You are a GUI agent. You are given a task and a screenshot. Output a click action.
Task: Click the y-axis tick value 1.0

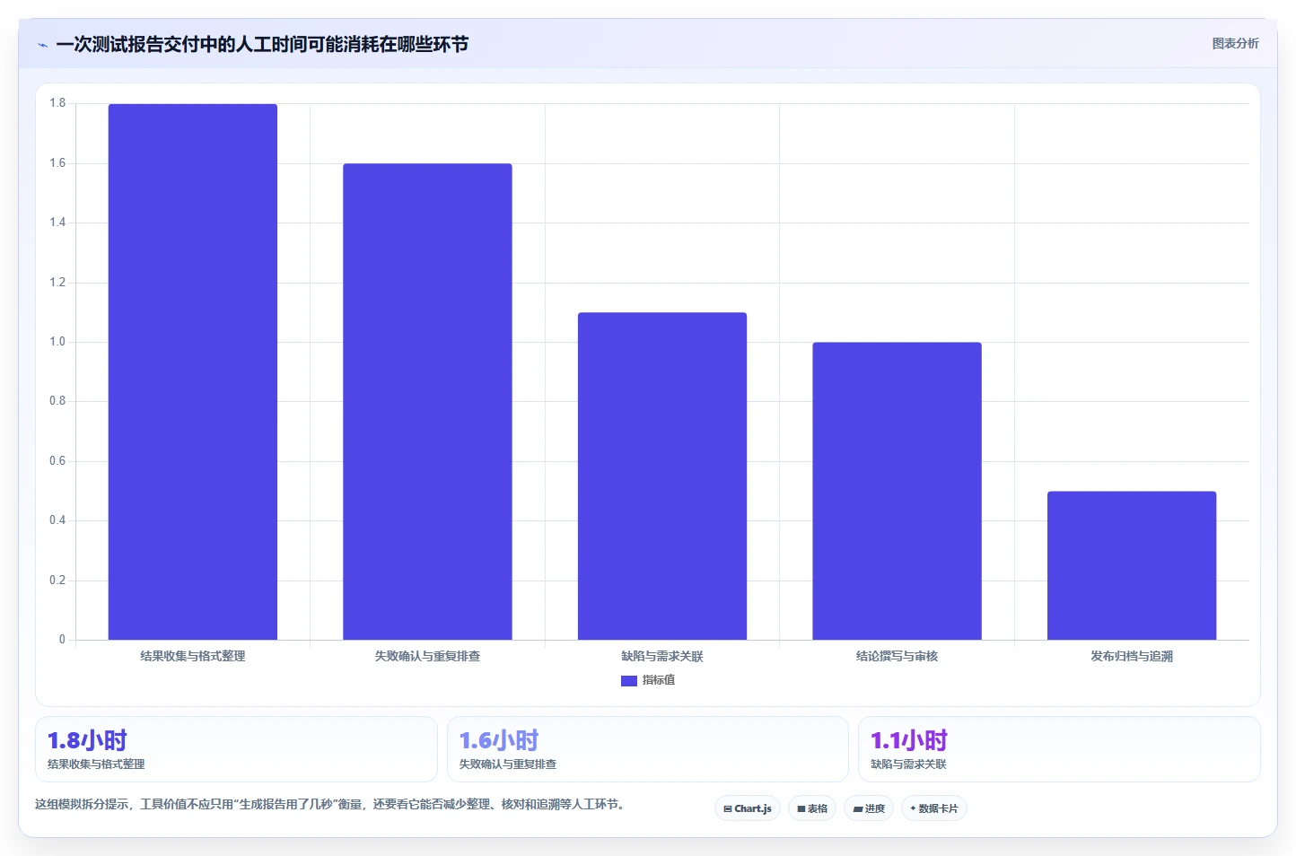[57, 342]
